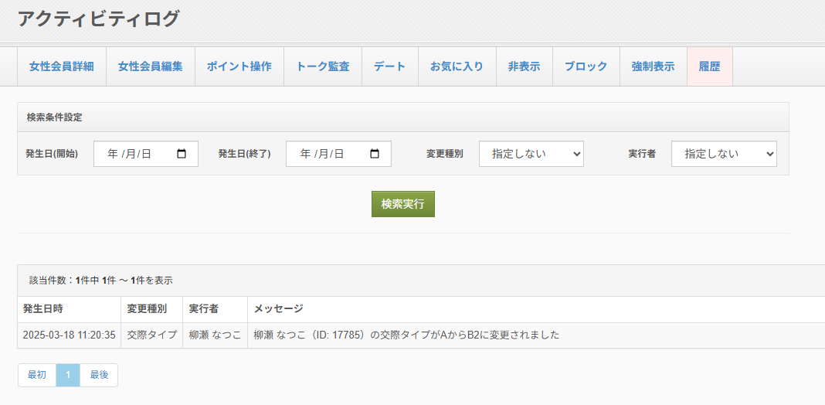Expand the 変更種別 dropdown
This screenshot has height=405, width=825.
pyautogui.click(x=531, y=154)
